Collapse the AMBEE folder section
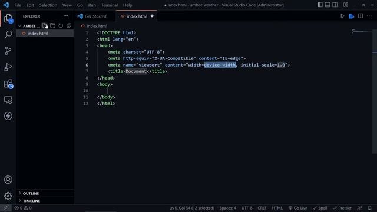Image resolution: width=377 pixels, height=212 pixels. point(29,26)
